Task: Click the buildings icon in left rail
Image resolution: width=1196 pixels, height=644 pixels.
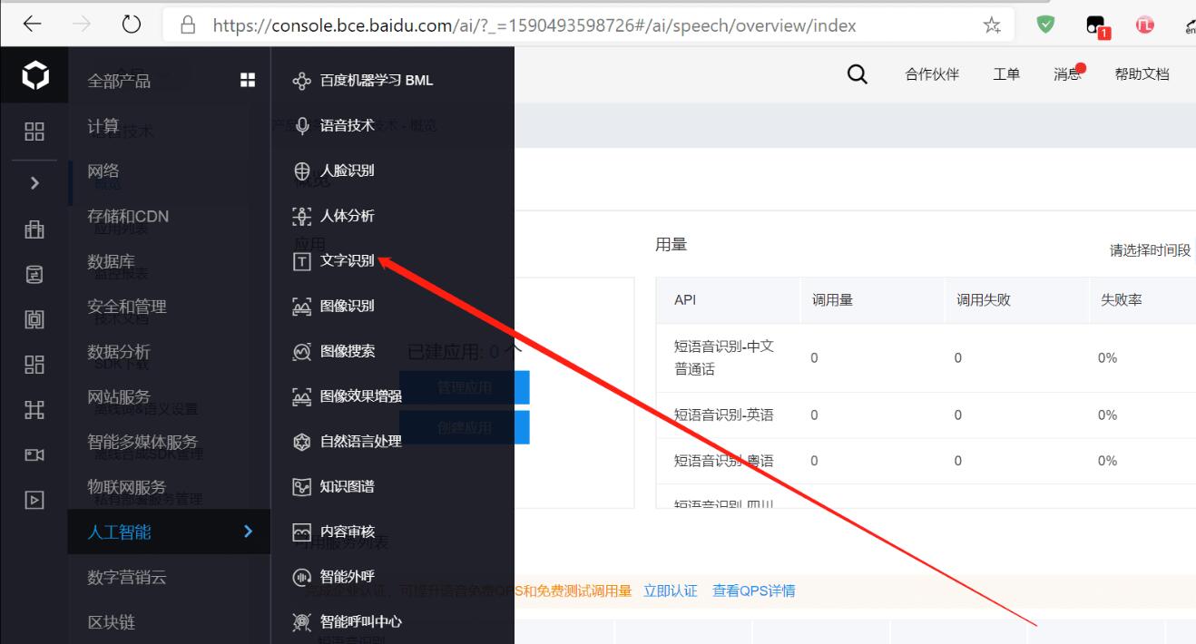Action: tap(34, 229)
